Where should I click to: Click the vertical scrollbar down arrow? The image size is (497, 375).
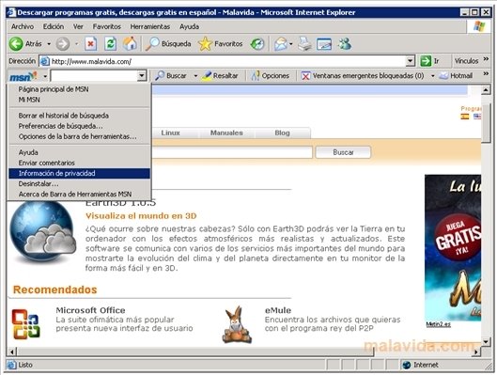point(486,341)
